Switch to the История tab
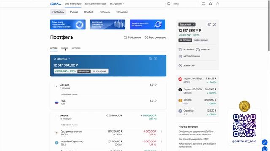 click(76, 48)
